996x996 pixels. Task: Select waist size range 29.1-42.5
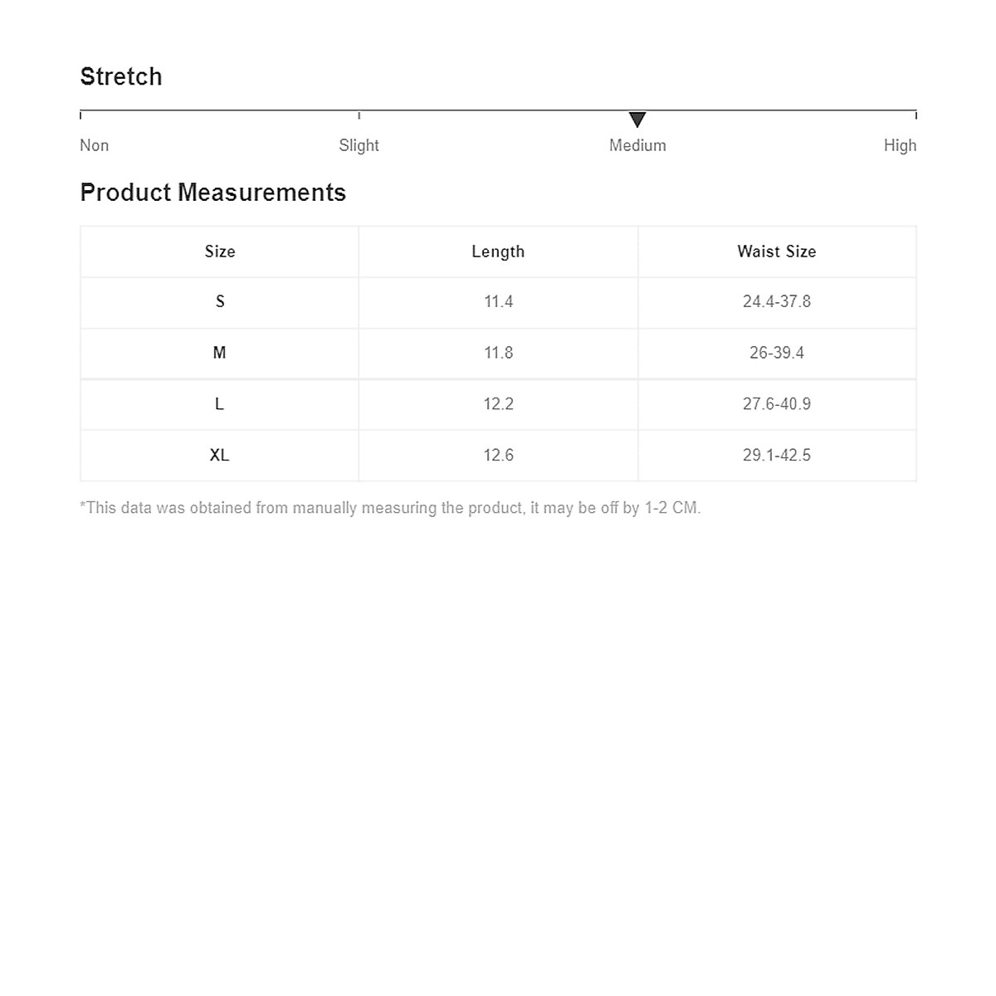pyautogui.click(x=777, y=455)
